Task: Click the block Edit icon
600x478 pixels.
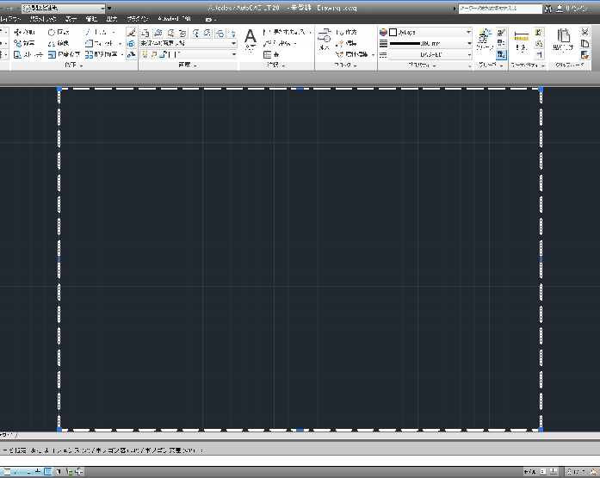Action: tap(346, 43)
